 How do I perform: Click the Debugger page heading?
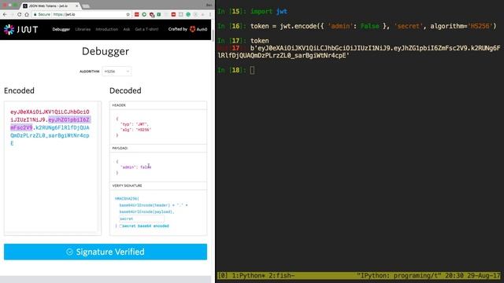click(x=106, y=51)
